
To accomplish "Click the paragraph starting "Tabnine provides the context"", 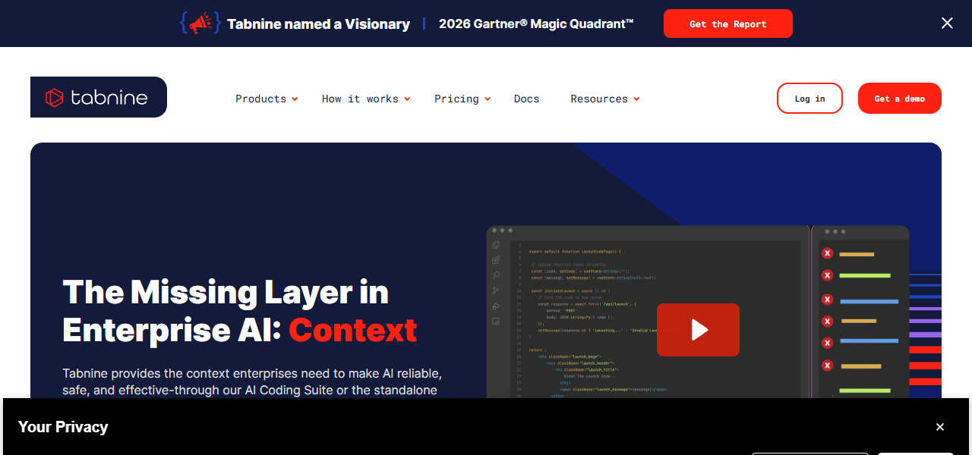I will (x=252, y=382).
